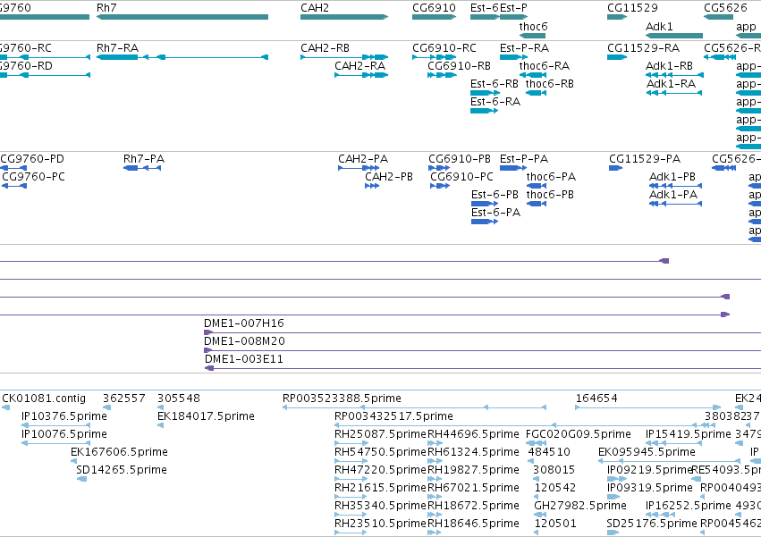Open the RH54750.5prime label
The height and width of the screenshot is (537, 761).
coord(380,452)
